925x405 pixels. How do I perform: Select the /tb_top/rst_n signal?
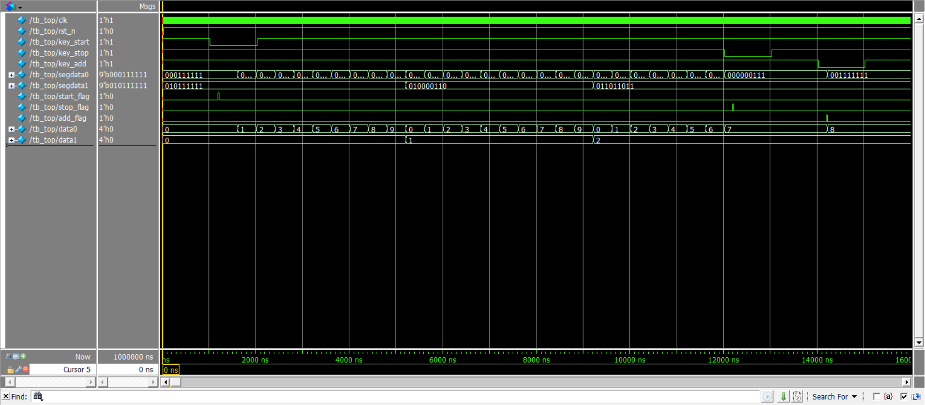point(52,31)
